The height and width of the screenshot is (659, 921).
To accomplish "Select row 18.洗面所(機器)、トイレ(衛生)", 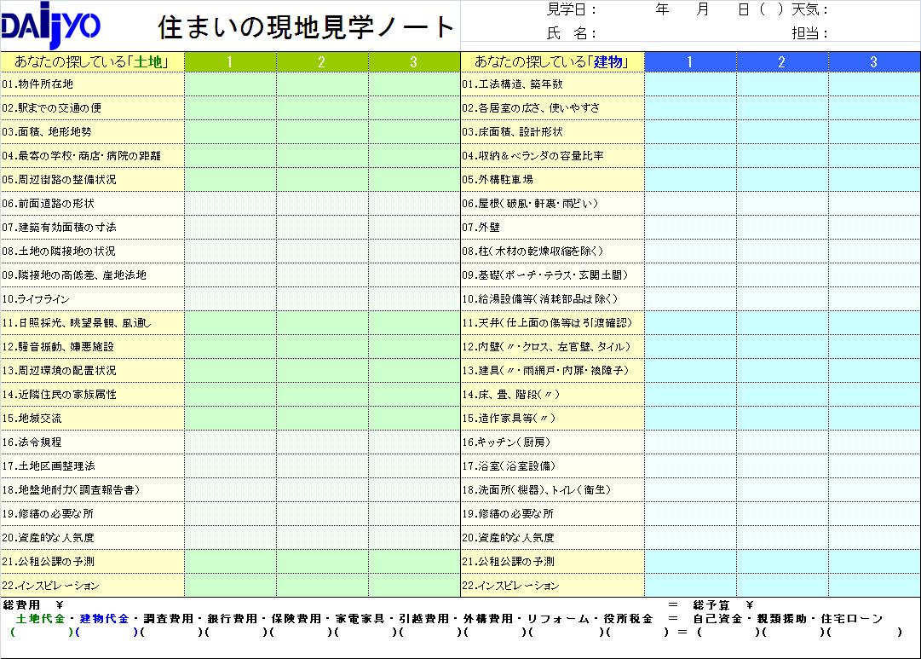I will (x=552, y=489).
